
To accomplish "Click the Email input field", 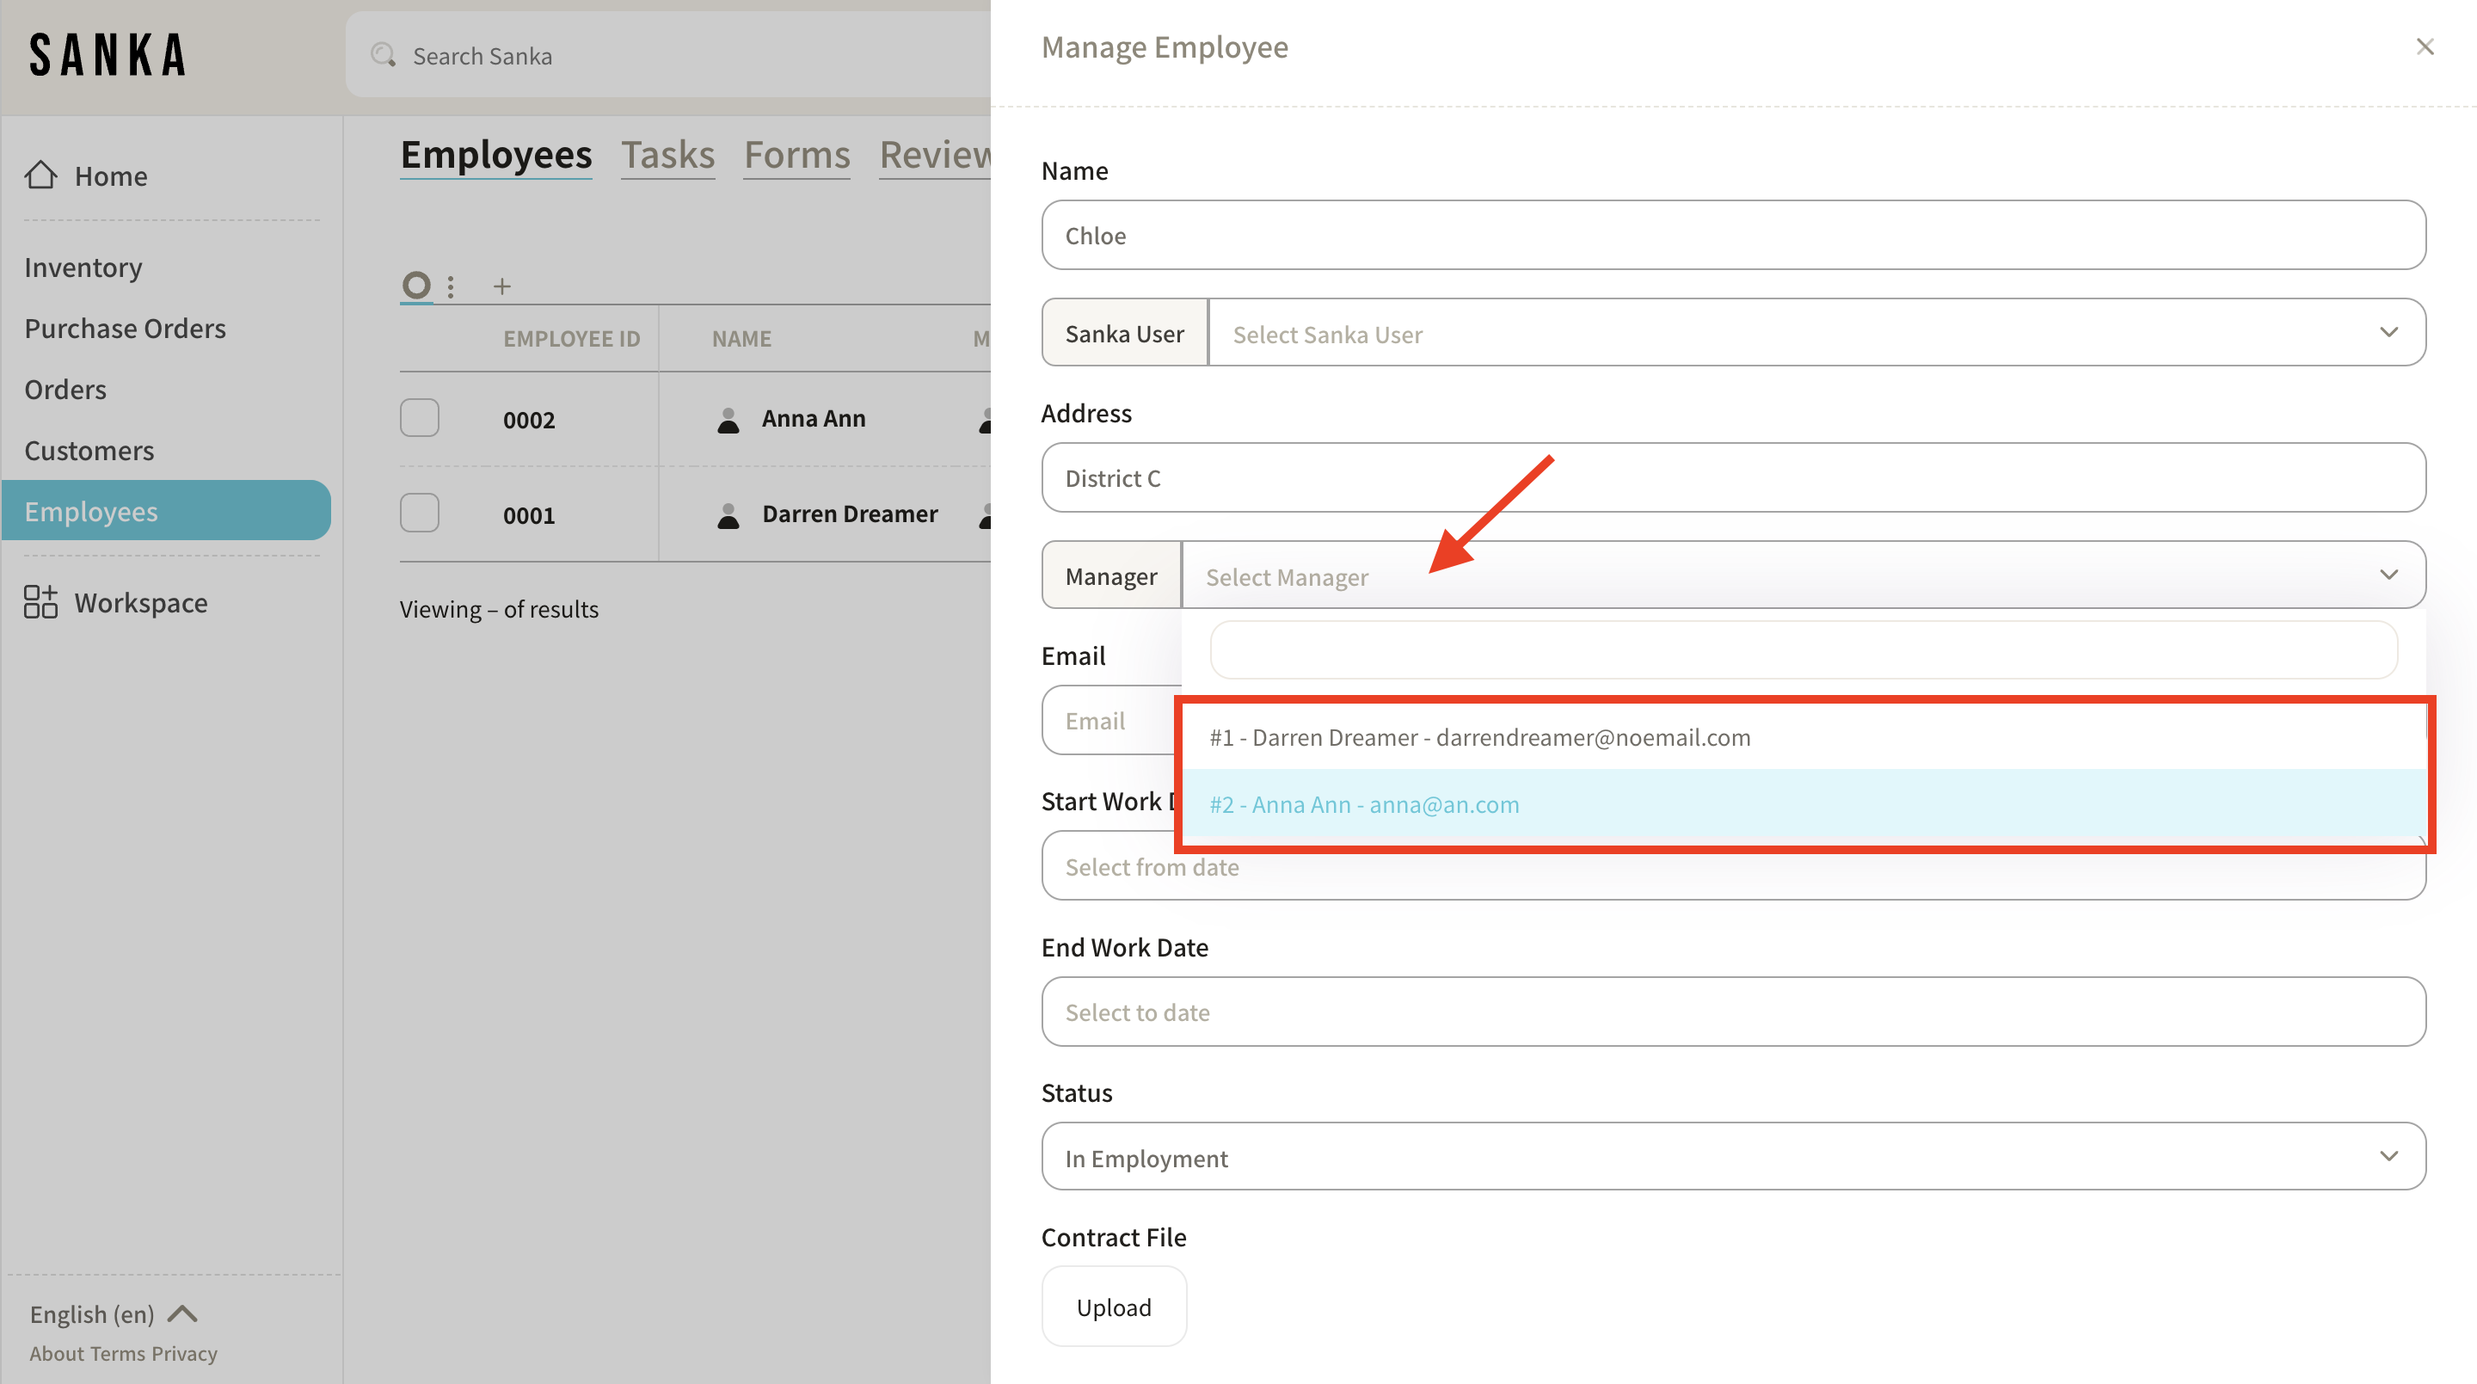I will tap(1111, 720).
